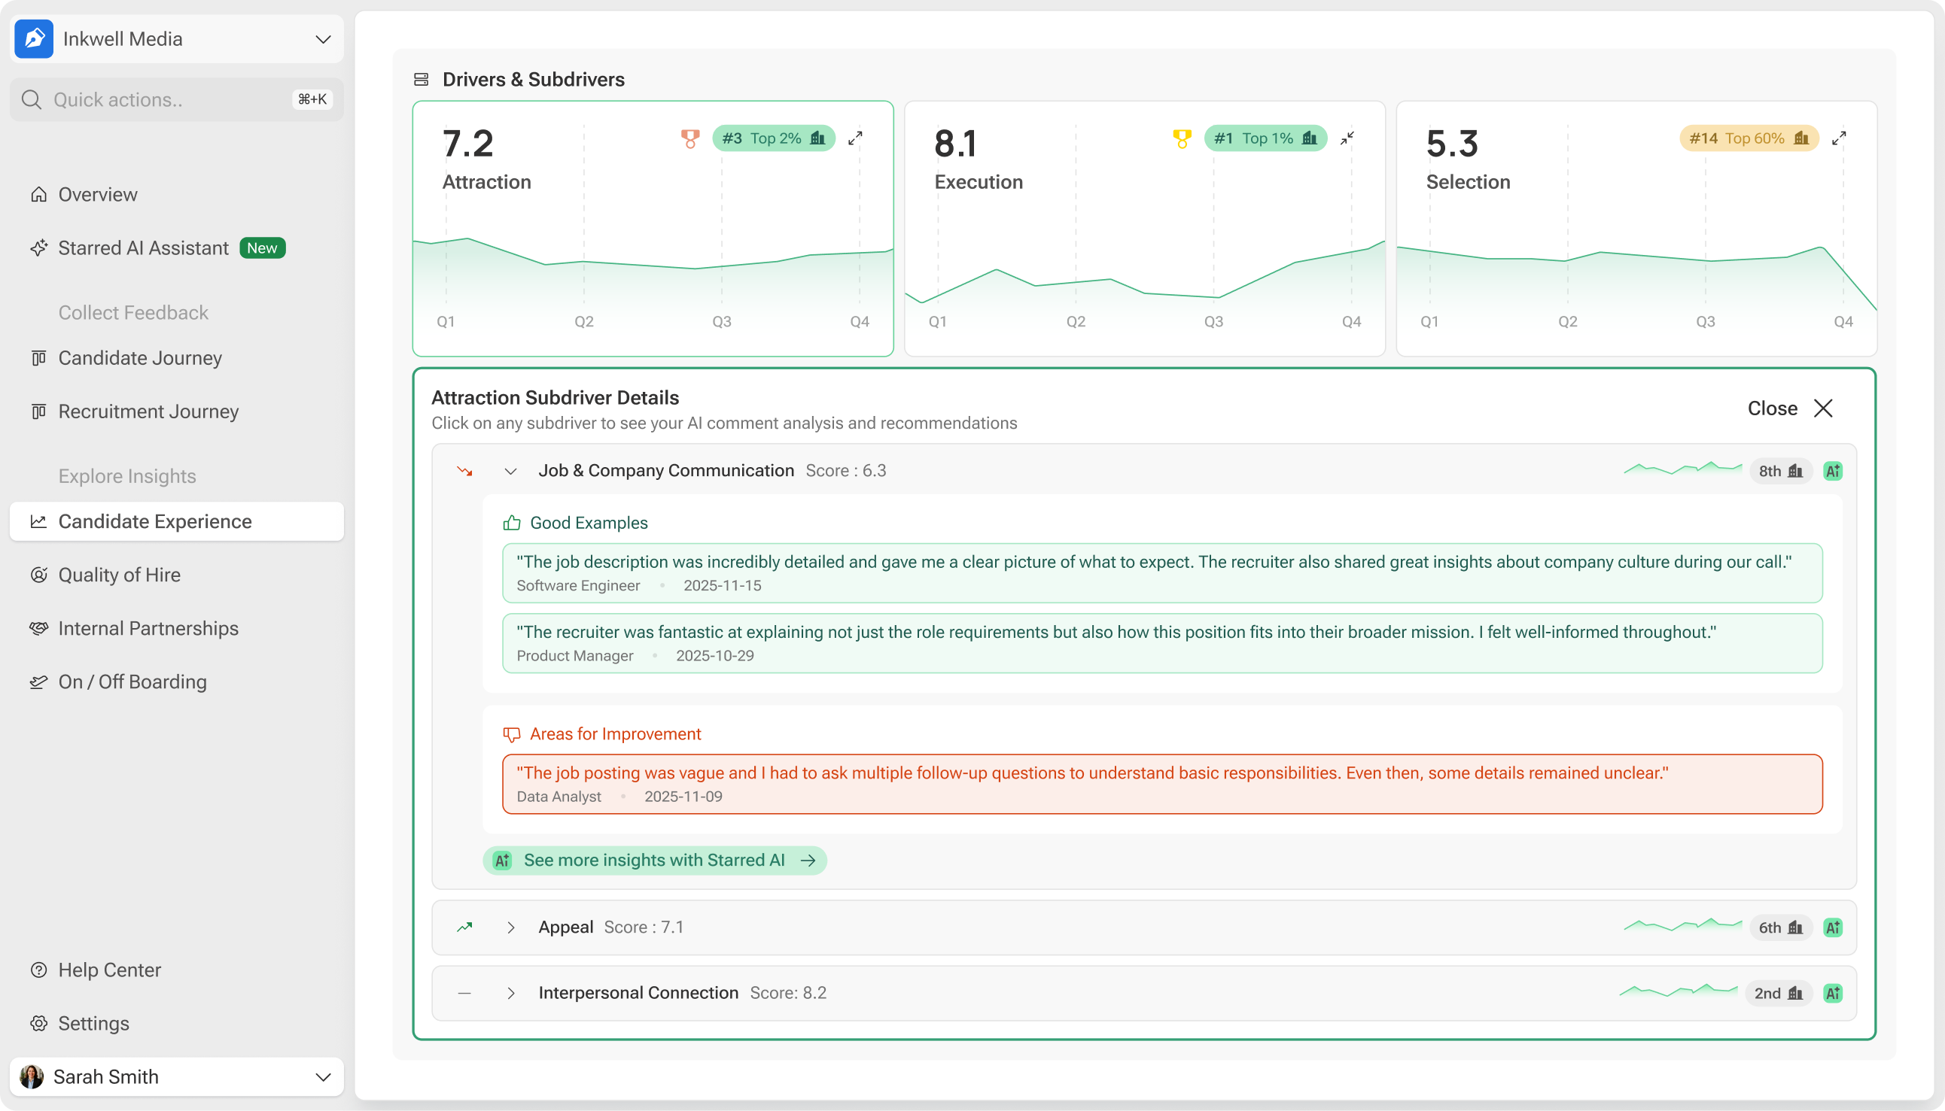Click the AI icon on Interpersonal Connection row
The height and width of the screenshot is (1111, 1945).
[1833, 993]
